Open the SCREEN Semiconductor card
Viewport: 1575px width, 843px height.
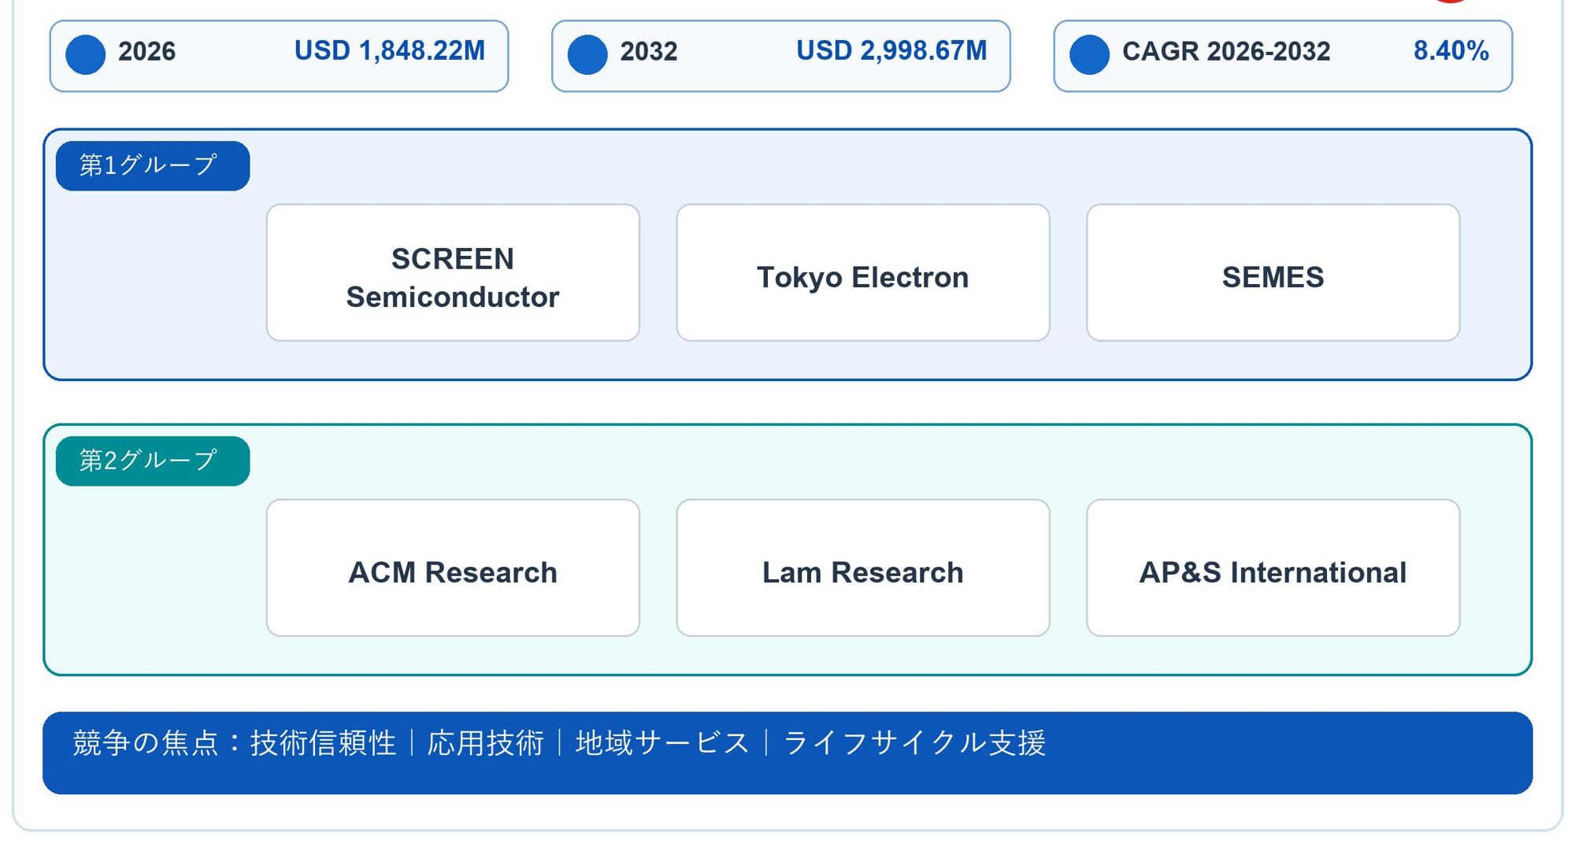453,272
